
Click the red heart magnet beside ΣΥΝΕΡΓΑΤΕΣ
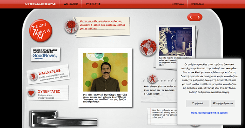click(31, 93)
